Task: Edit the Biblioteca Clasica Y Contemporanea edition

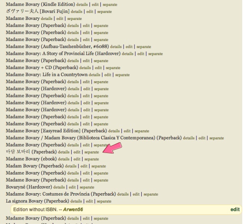Action: click(x=202, y=138)
